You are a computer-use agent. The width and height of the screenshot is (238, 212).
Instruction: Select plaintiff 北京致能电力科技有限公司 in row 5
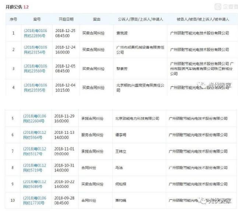pyautogui.click(x=137, y=118)
